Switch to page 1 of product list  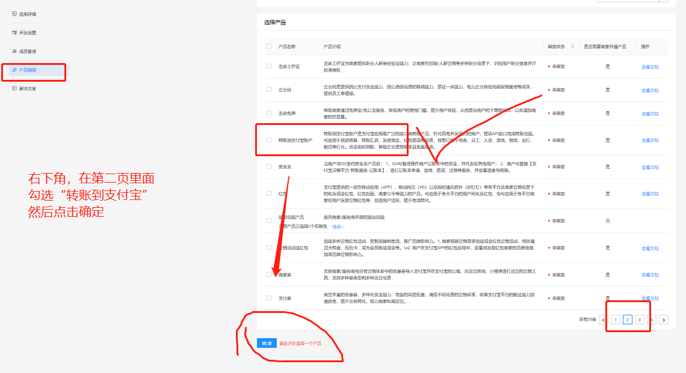pyautogui.click(x=616, y=320)
